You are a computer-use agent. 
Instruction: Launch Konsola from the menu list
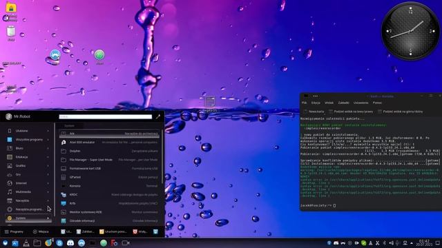click(109, 186)
